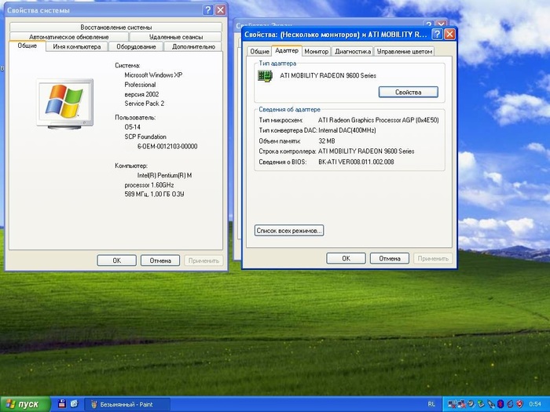Viewport: 550px width, 412px height.
Task: Click the Список всех режимов button
Action: [x=289, y=230]
